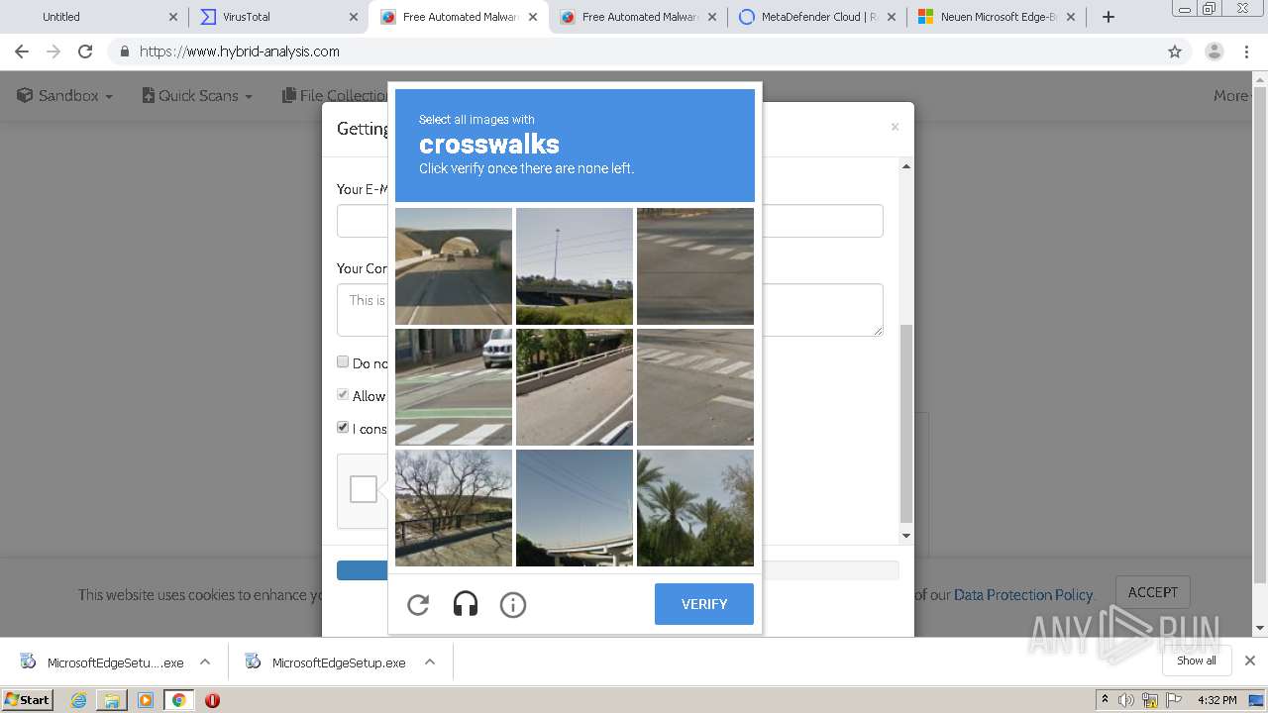Toggle the 'Do no...' checkbox
Screen dimensions: 1268x713
tap(343, 361)
